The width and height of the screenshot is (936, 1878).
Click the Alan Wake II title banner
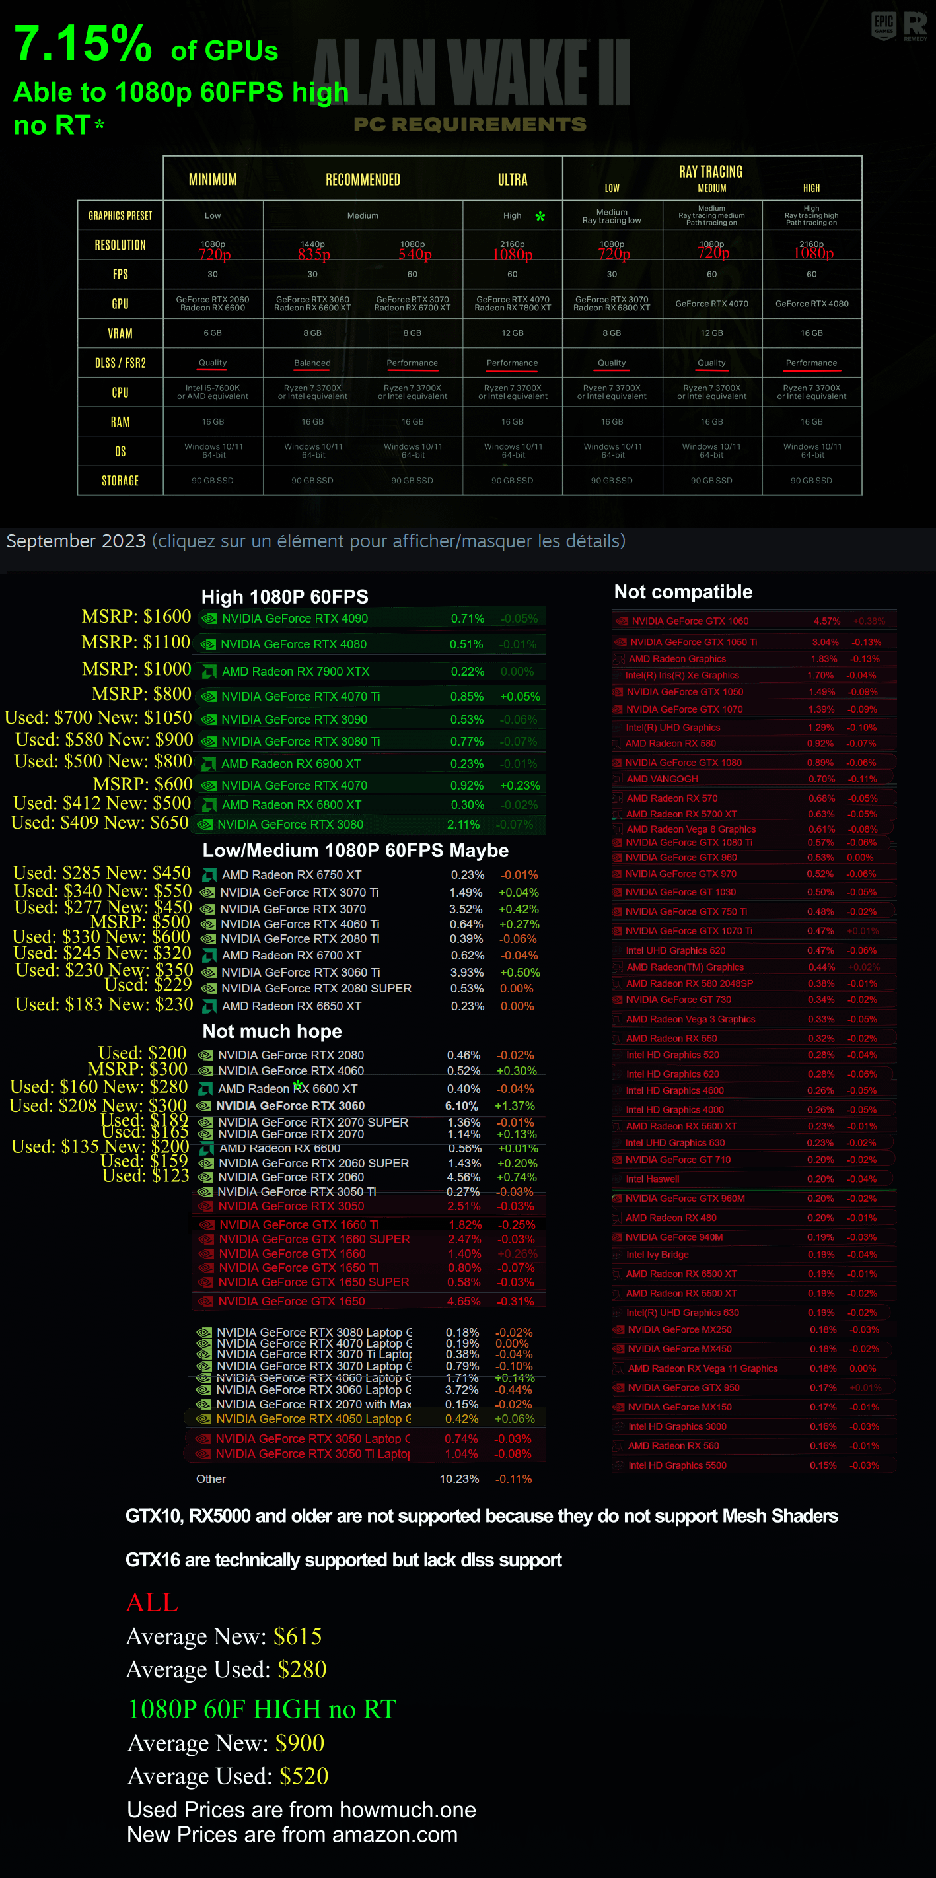click(x=471, y=72)
